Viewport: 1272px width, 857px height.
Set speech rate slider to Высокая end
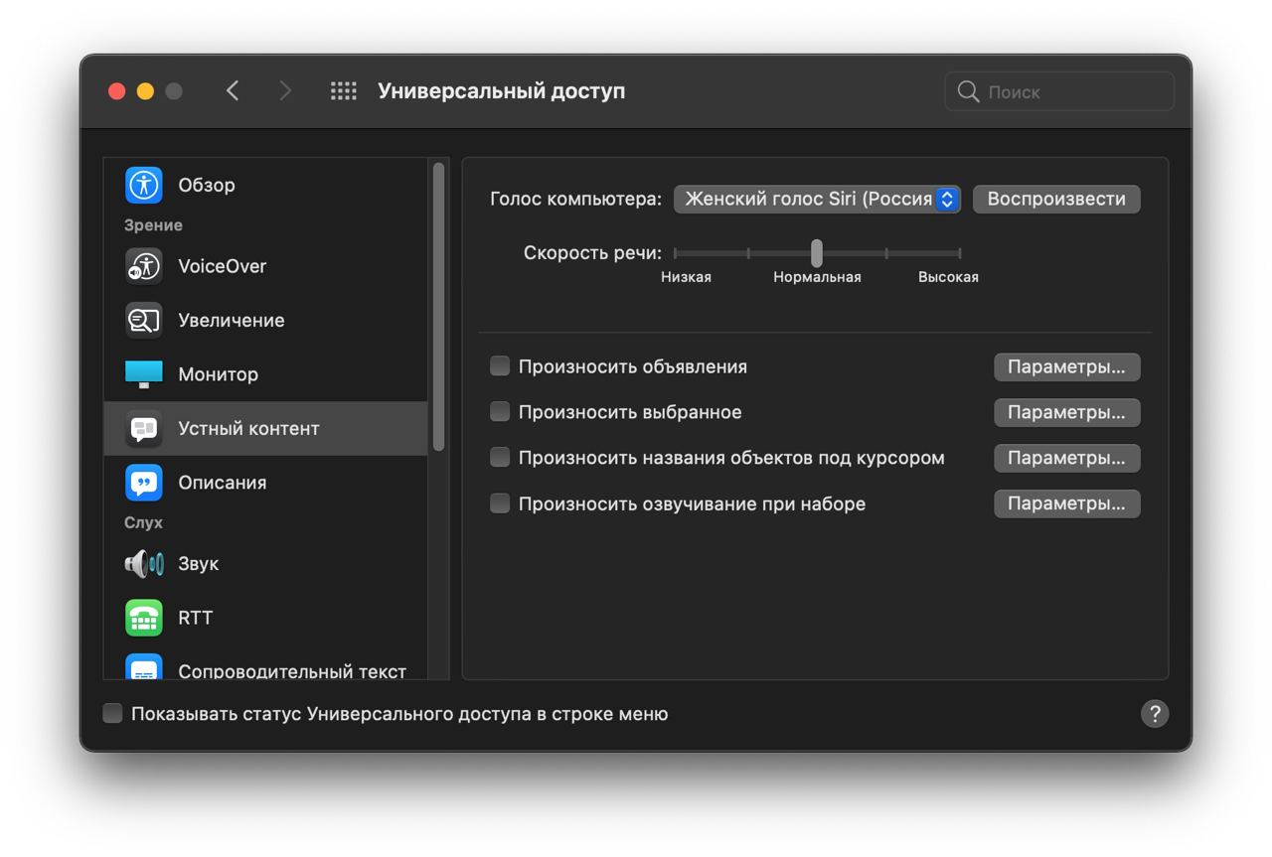coord(959,253)
